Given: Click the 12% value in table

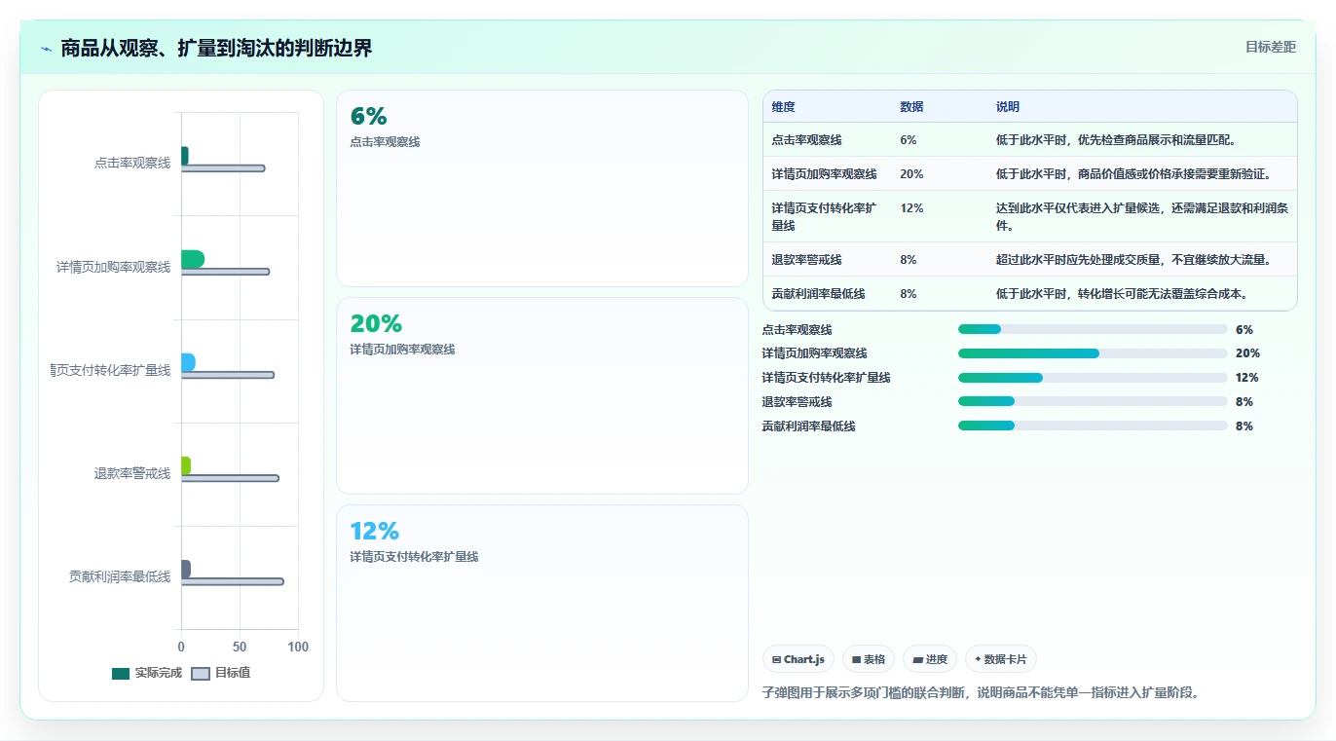Looking at the screenshot, I should pyautogui.click(x=912, y=208).
